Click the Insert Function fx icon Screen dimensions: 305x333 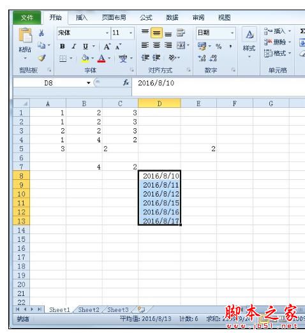pos(126,82)
